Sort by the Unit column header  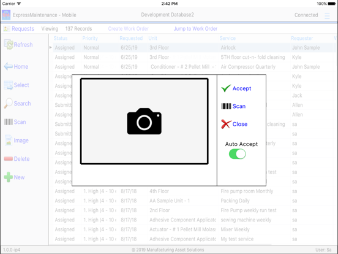coord(153,38)
